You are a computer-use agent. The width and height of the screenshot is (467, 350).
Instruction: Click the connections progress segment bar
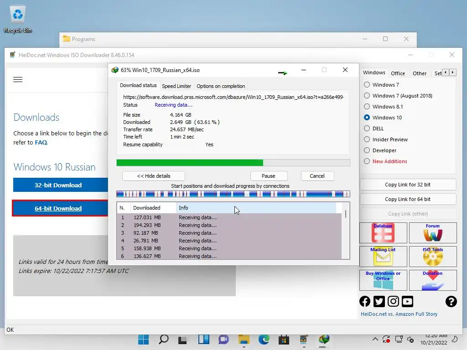[x=233, y=194]
